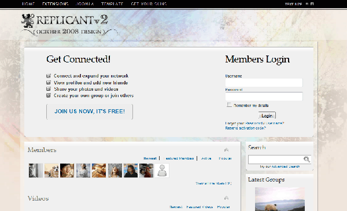
Task: Focus the Username input field
Action: click(264, 83)
